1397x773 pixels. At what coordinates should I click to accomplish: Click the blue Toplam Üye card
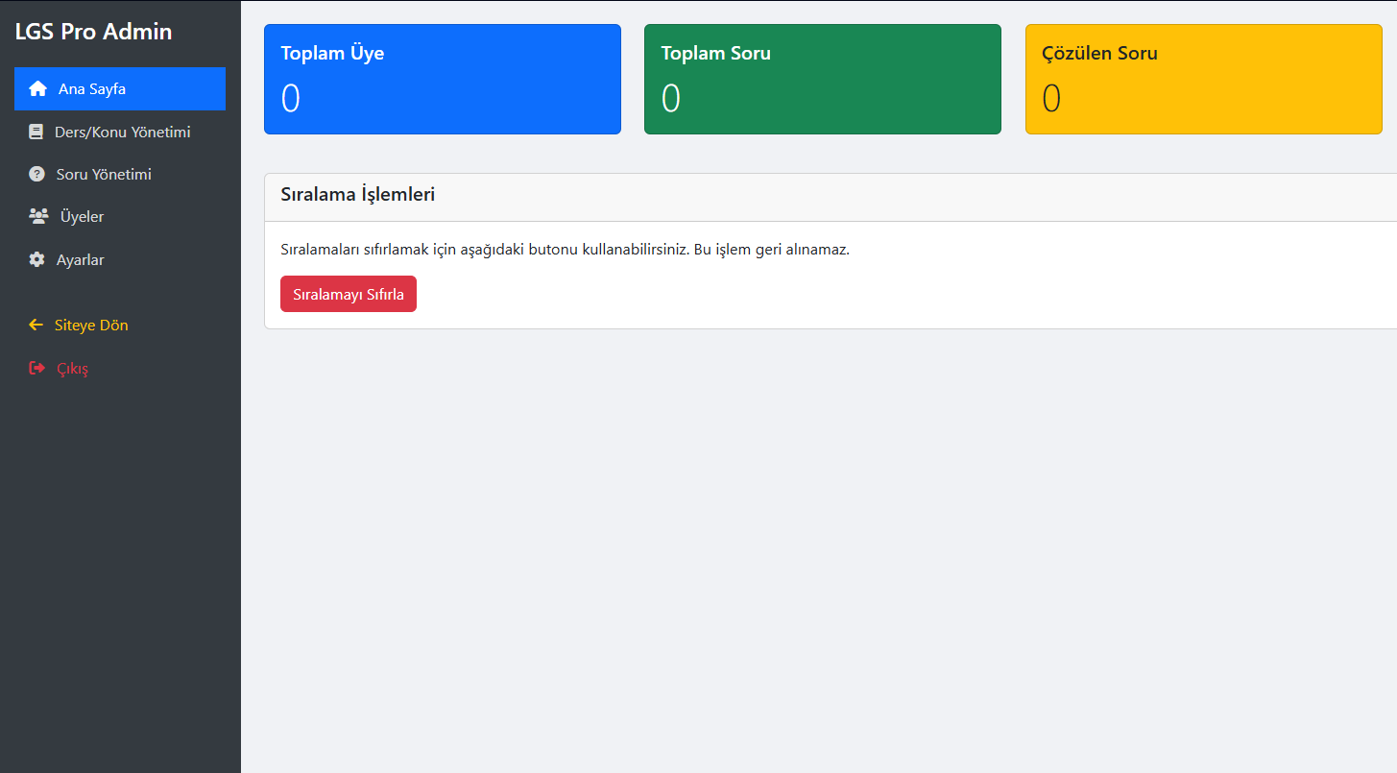[442, 80]
